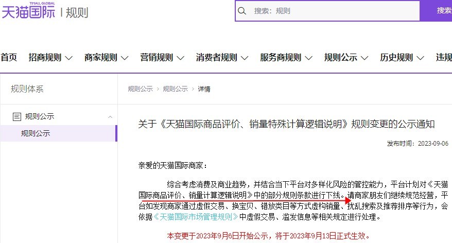The width and height of the screenshot is (452, 243).
Task: Expand the 服务商规则 dropdown chevron
Action: coord(308,58)
